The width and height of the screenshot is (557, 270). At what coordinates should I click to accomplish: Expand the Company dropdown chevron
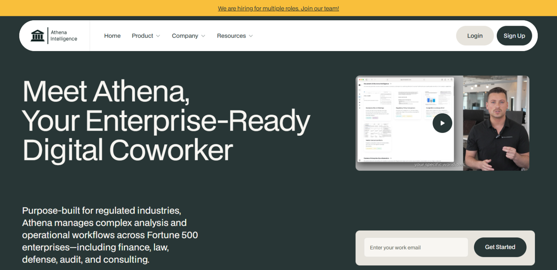click(203, 36)
